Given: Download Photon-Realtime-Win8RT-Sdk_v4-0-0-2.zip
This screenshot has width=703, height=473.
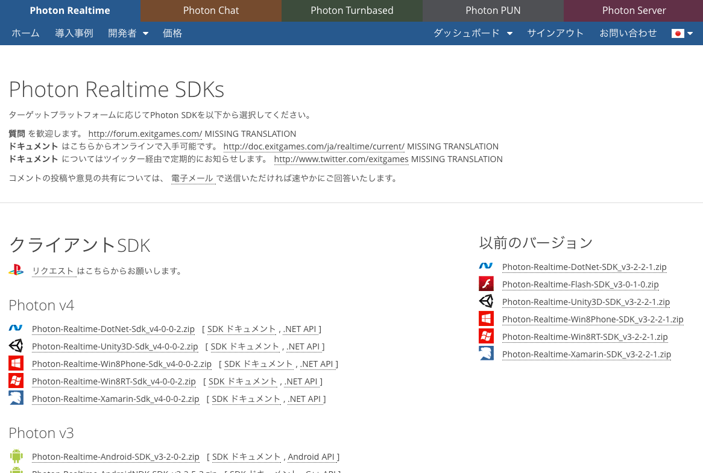Looking at the screenshot, I should point(114,381).
